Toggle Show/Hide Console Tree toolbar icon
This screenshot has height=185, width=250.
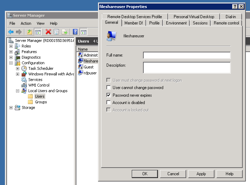[38, 32]
